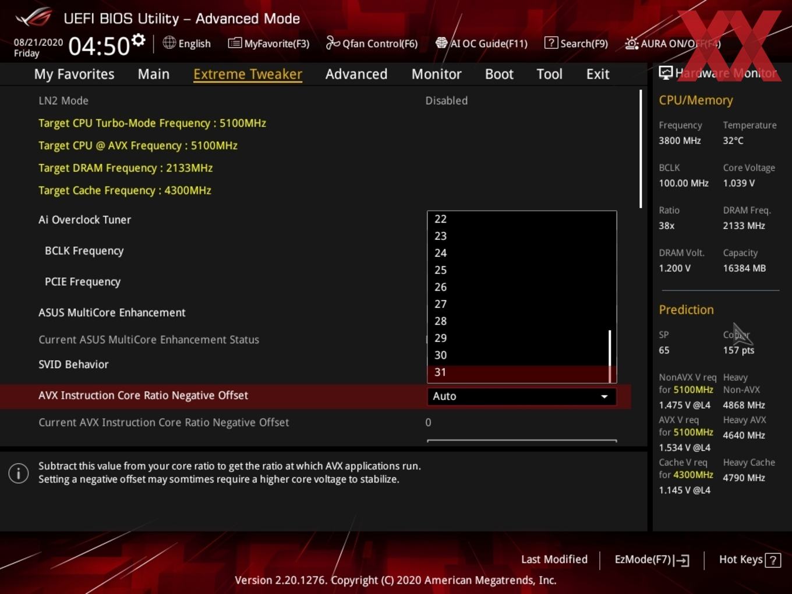Change language via English button
792x594 pixels.
click(x=187, y=43)
